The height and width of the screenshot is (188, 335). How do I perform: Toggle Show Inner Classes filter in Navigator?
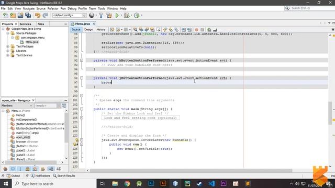35,169
